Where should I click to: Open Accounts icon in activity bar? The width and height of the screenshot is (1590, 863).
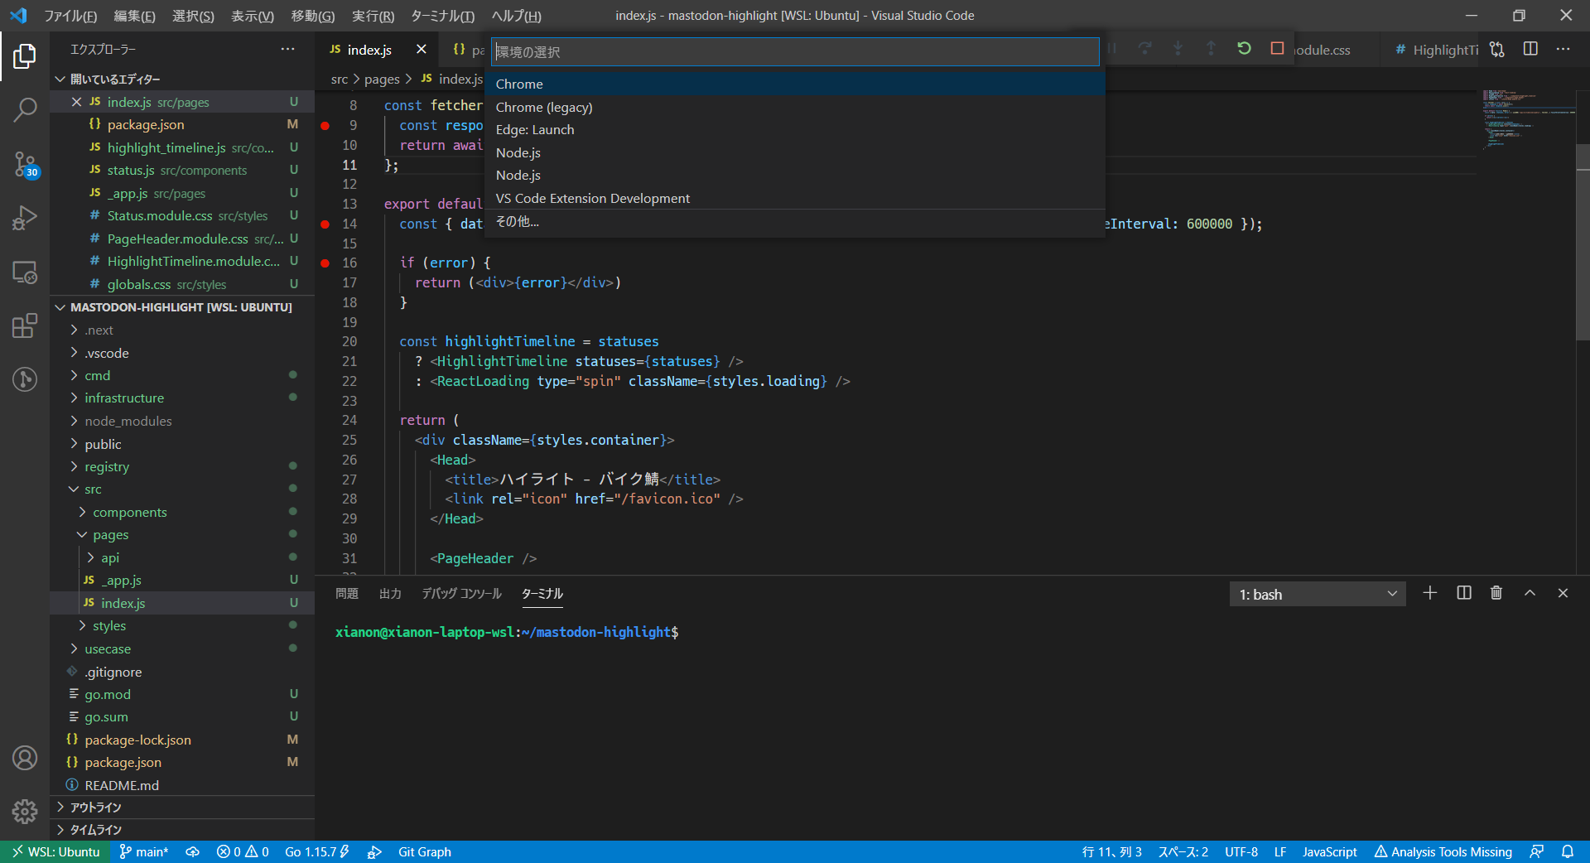point(25,758)
